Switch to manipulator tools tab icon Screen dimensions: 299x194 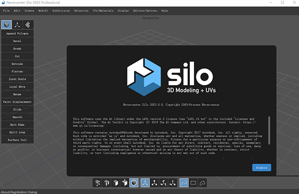click(17, 25)
